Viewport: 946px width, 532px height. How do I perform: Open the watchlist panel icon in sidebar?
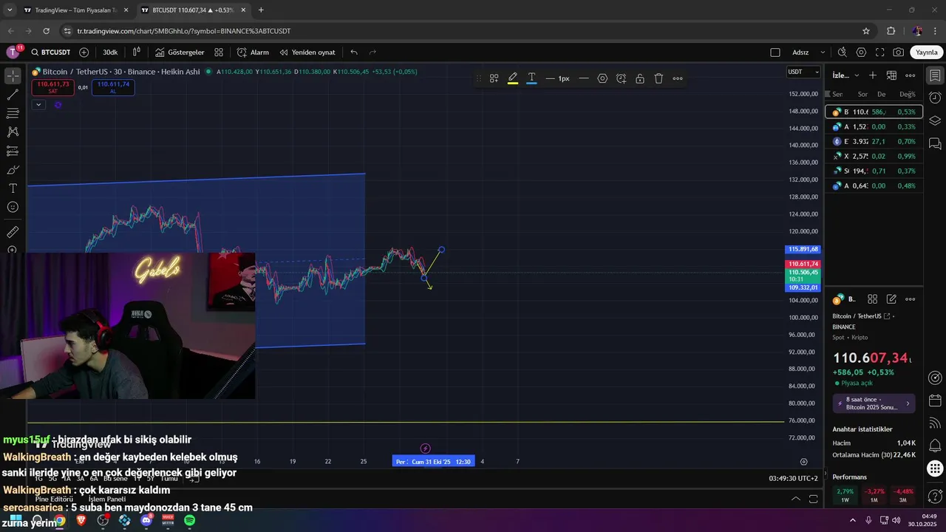click(x=935, y=76)
